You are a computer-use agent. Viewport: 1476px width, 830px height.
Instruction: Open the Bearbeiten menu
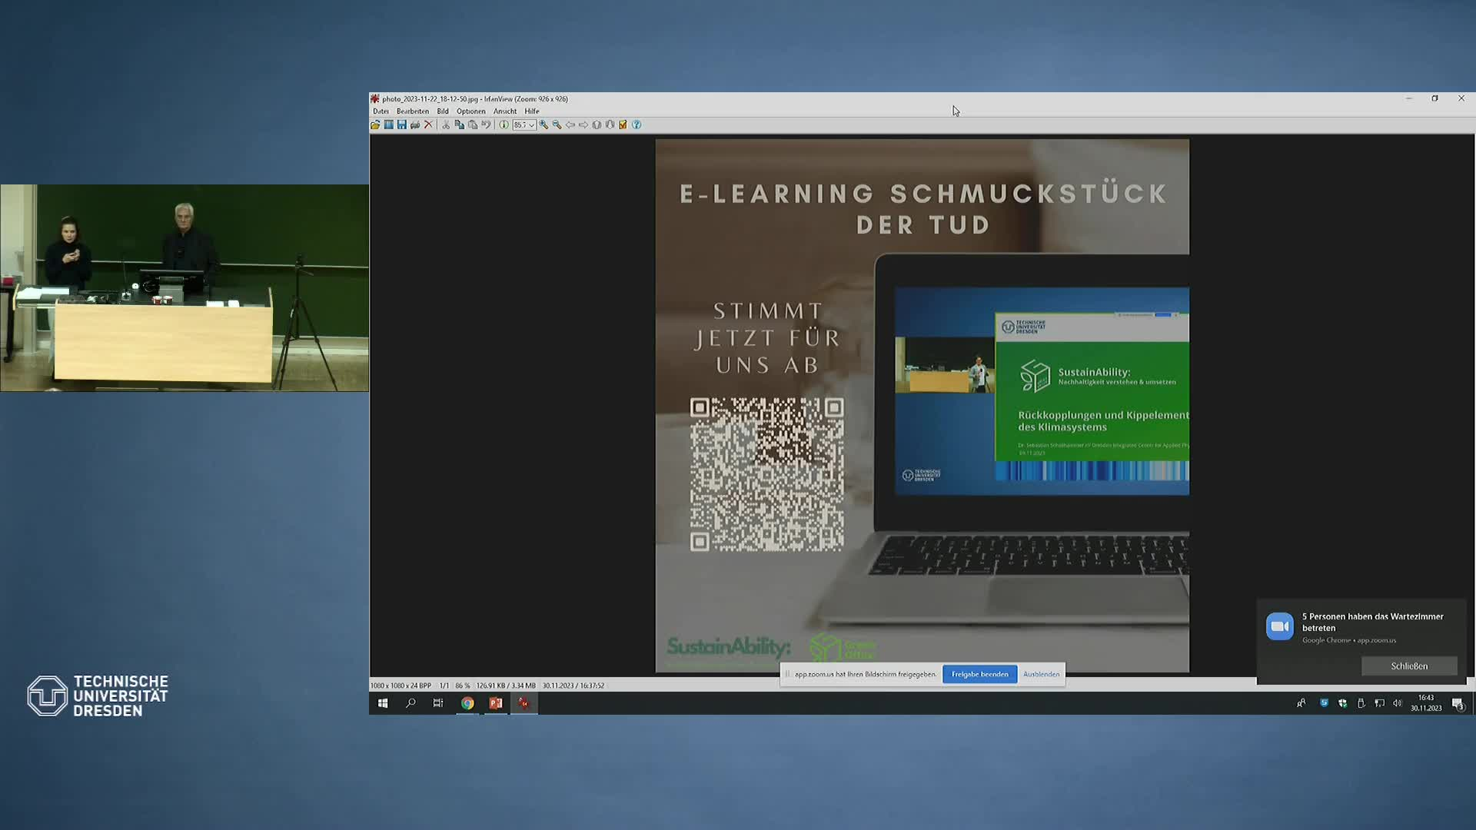[413, 111]
